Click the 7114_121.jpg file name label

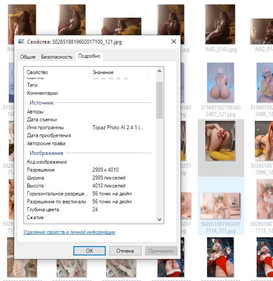[x=221, y=227]
